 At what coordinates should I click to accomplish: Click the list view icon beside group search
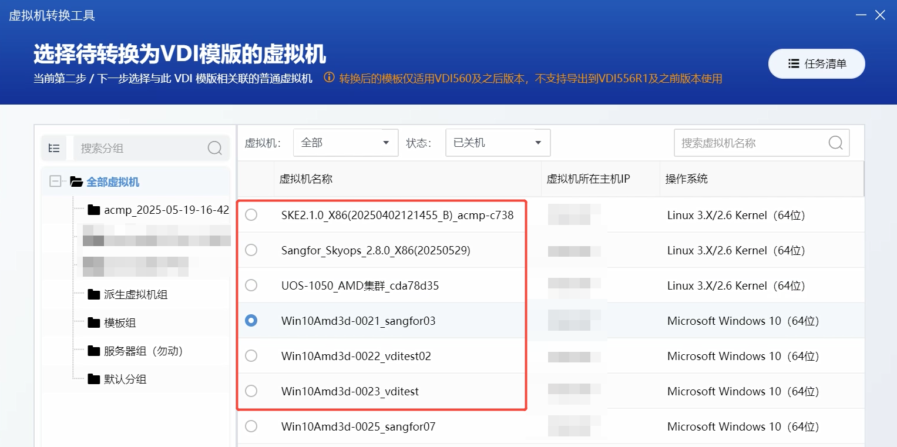[x=54, y=148]
